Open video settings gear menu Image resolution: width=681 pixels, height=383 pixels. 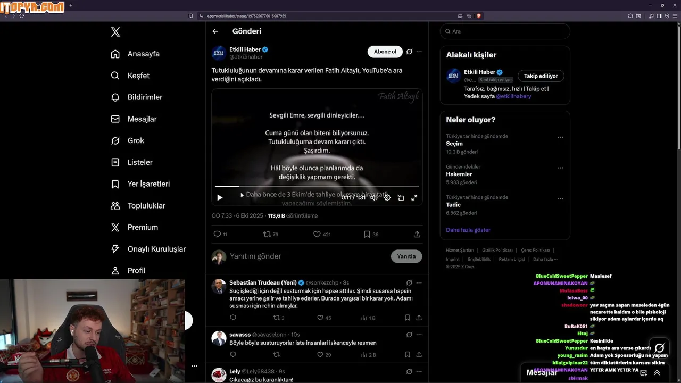click(x=387, y=197)
